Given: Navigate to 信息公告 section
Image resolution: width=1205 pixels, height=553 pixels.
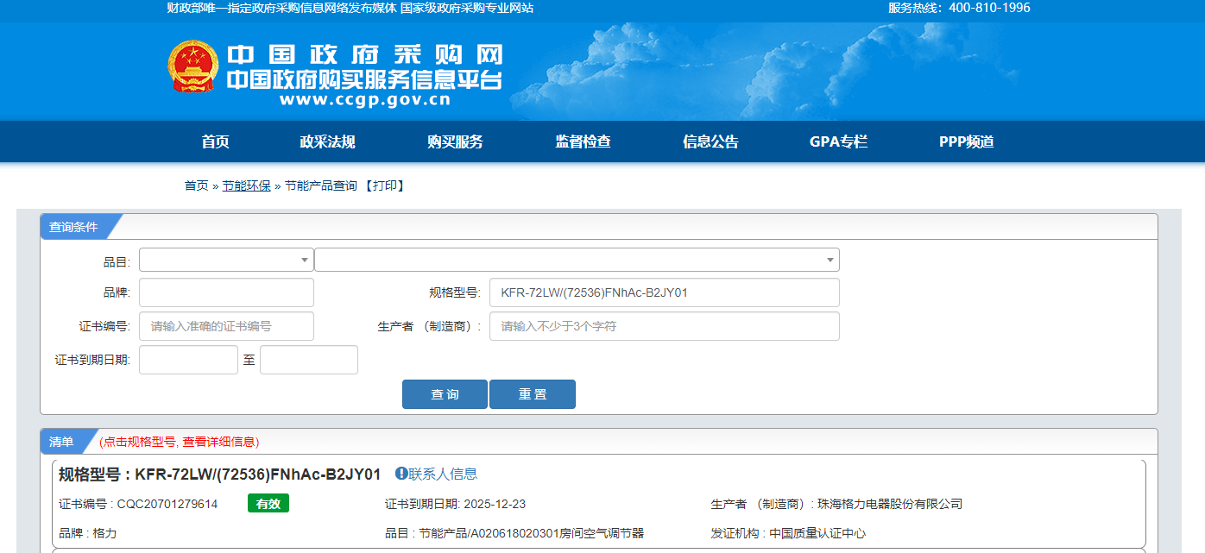Looking at the screenshot, I should pos(710,142).
